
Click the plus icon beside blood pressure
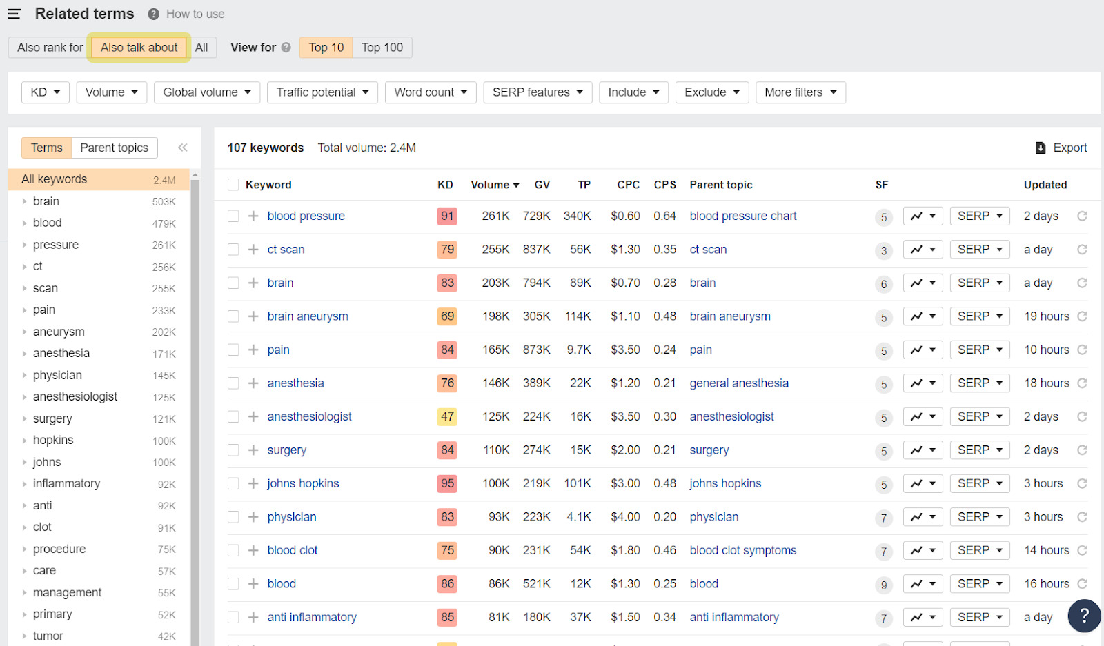[253, 216]
